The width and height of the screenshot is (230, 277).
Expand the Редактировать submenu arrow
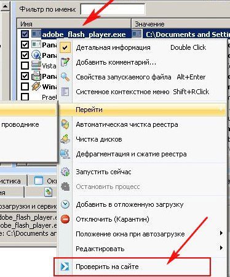click(221, 248)
